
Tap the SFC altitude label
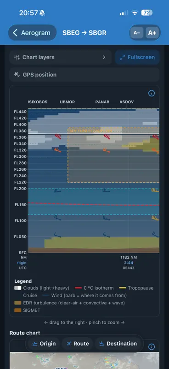[23, 253]
